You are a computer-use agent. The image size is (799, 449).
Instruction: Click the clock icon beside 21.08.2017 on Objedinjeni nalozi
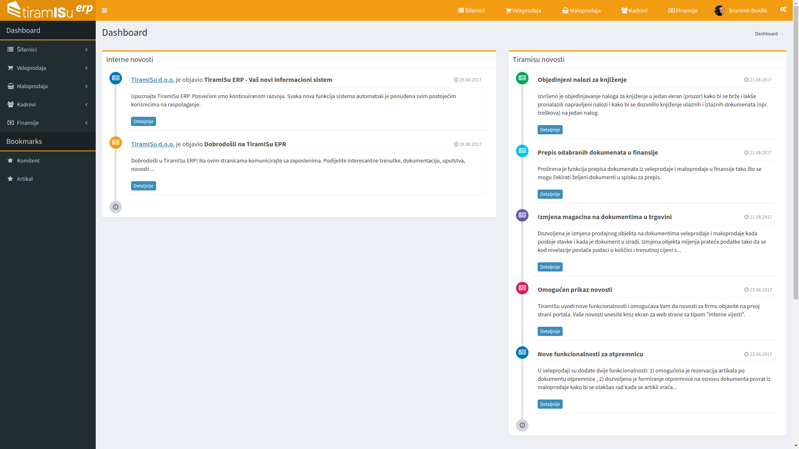[747, 80]
